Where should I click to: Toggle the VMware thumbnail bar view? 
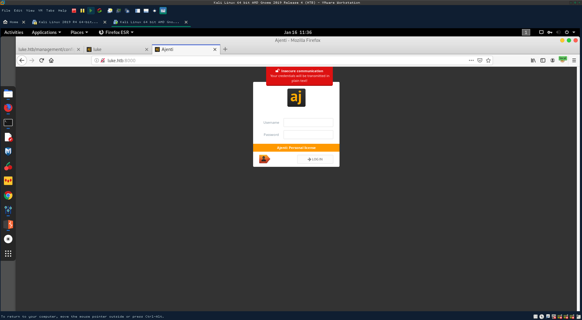point(146,11)
